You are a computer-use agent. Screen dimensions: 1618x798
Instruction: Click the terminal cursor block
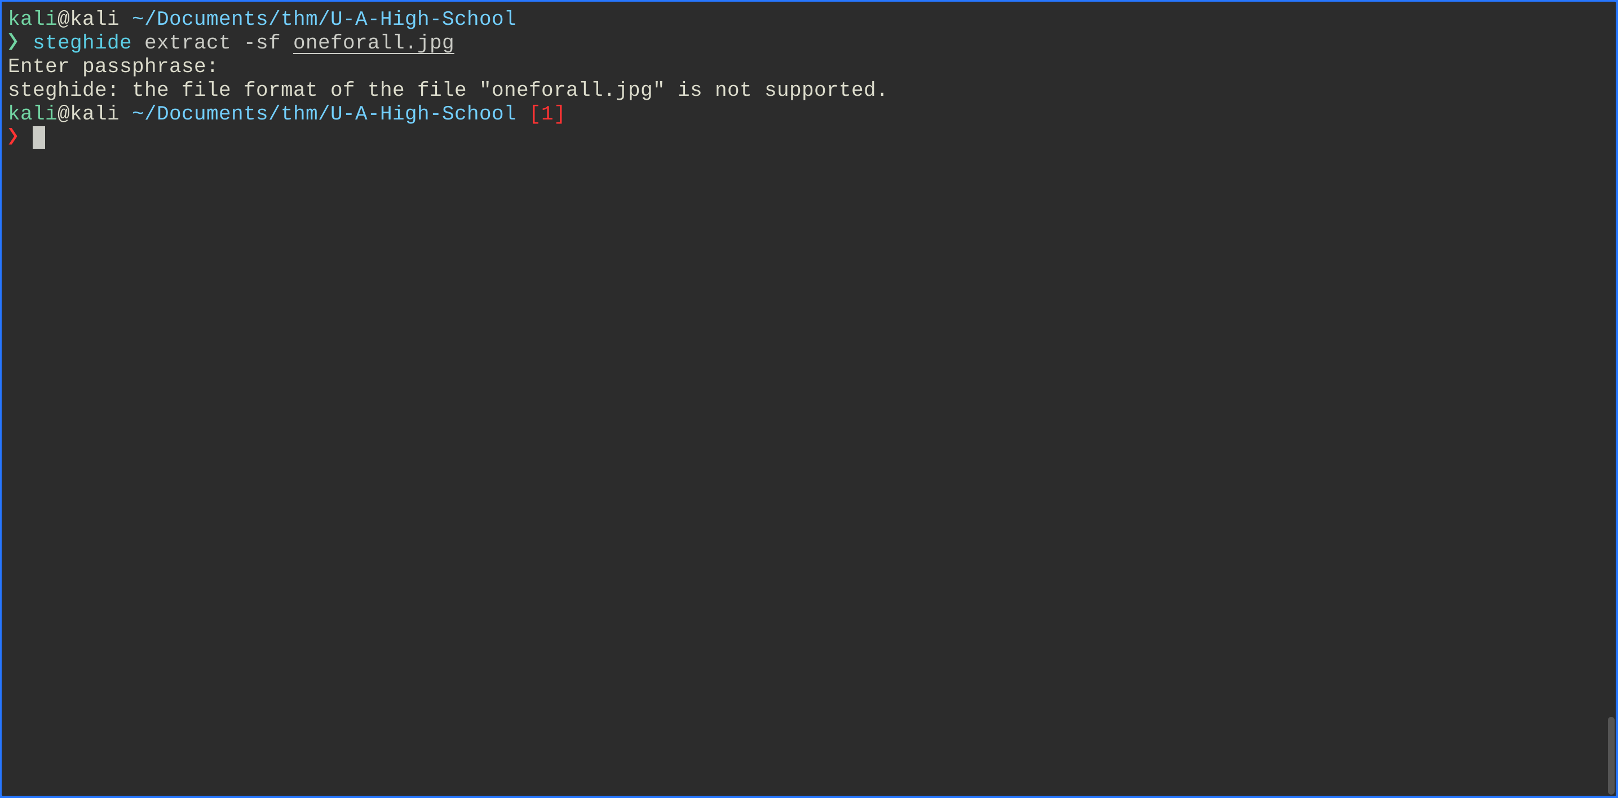(x=39, y=138)
